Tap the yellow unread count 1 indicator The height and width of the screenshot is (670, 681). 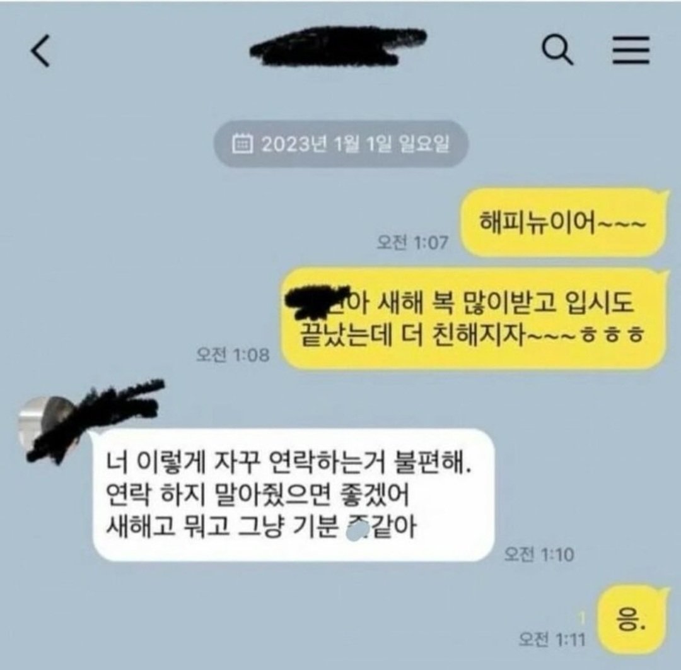tap(583, 618)
